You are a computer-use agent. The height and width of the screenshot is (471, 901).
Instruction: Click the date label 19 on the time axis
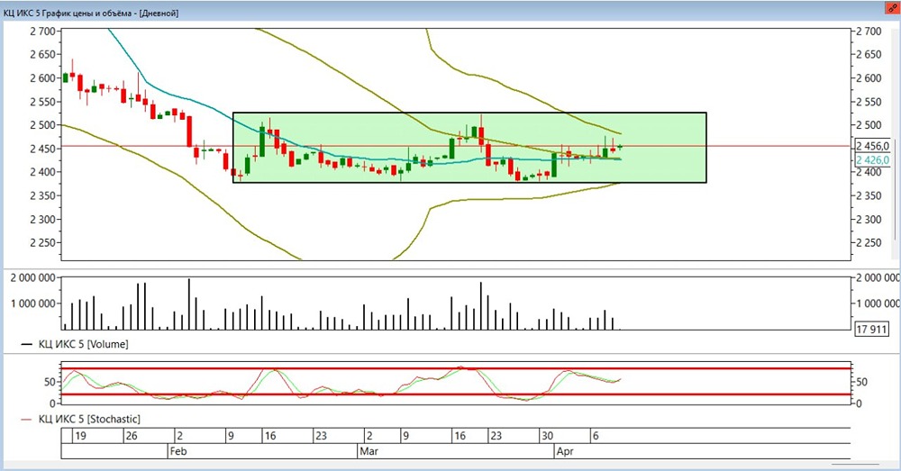(80, 436)
